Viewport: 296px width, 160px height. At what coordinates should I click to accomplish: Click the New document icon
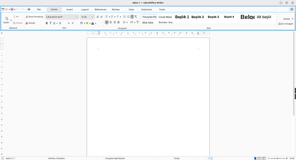(x=3, y=9)
